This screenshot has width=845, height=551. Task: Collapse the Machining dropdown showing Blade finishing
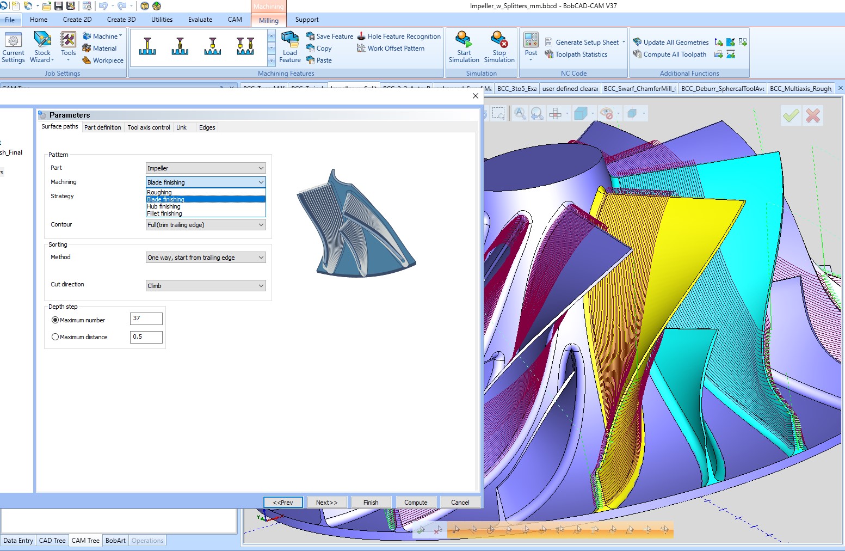206,182
